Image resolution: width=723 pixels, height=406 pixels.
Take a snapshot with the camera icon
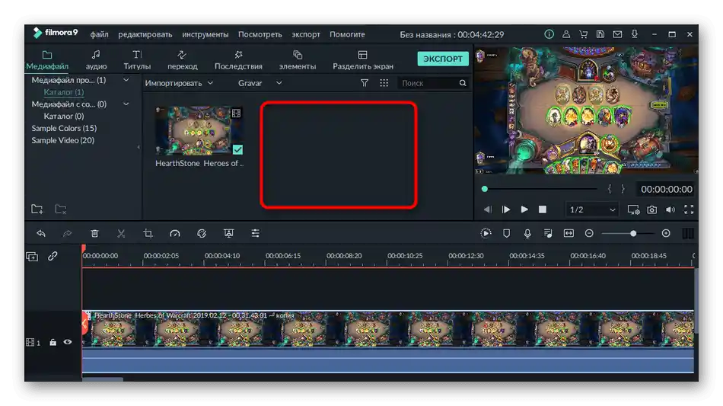652,209
